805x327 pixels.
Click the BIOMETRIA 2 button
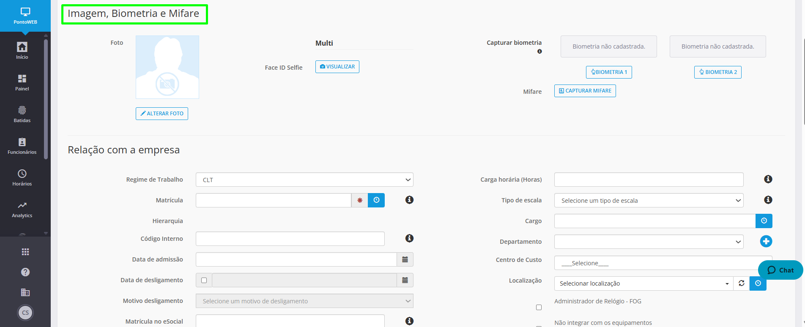pos(718,72)
